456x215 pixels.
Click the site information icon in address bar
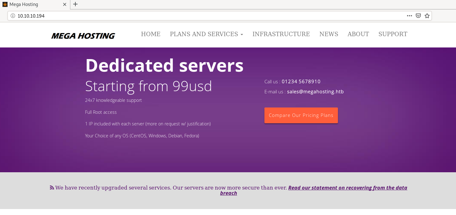tap(13, 16)
